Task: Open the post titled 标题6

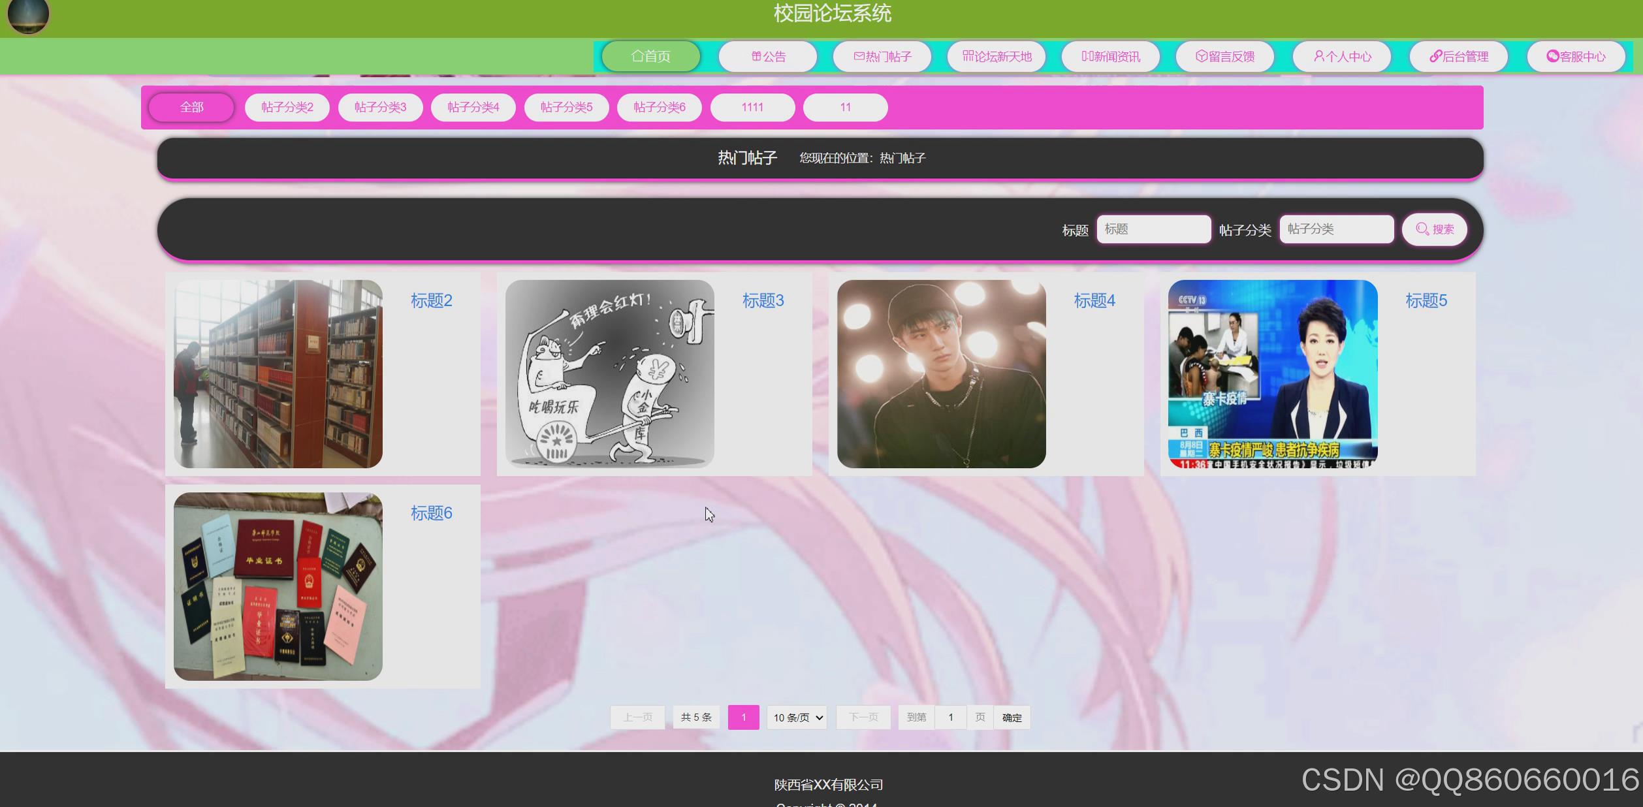Action: click(x=432, y=513)
